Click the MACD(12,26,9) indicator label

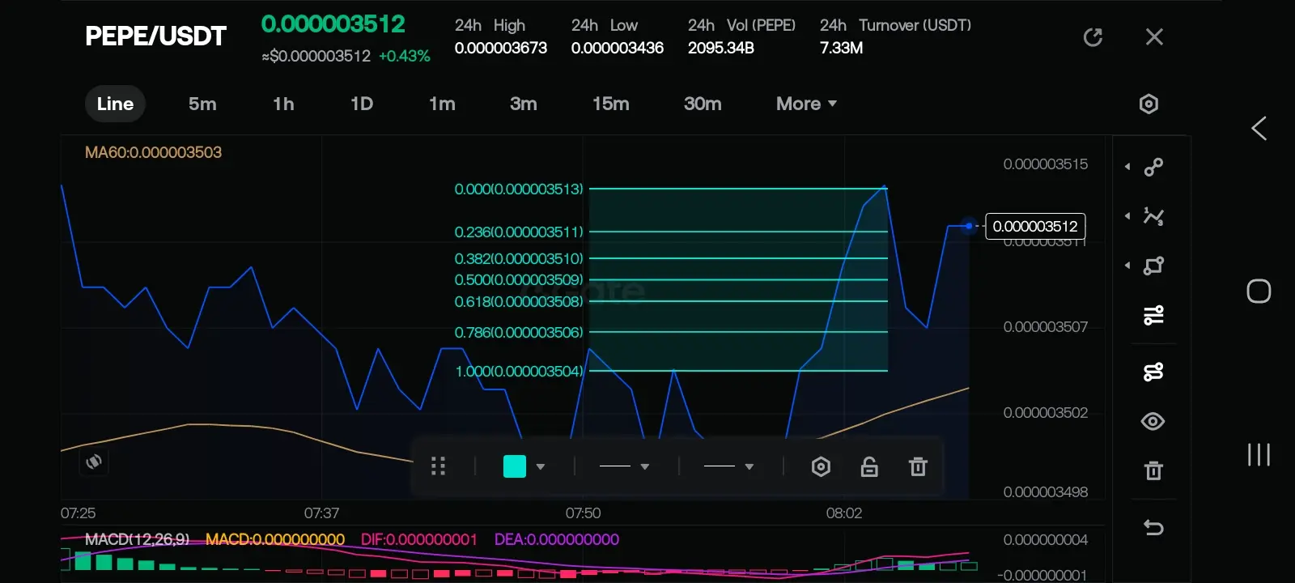[137, 539]
